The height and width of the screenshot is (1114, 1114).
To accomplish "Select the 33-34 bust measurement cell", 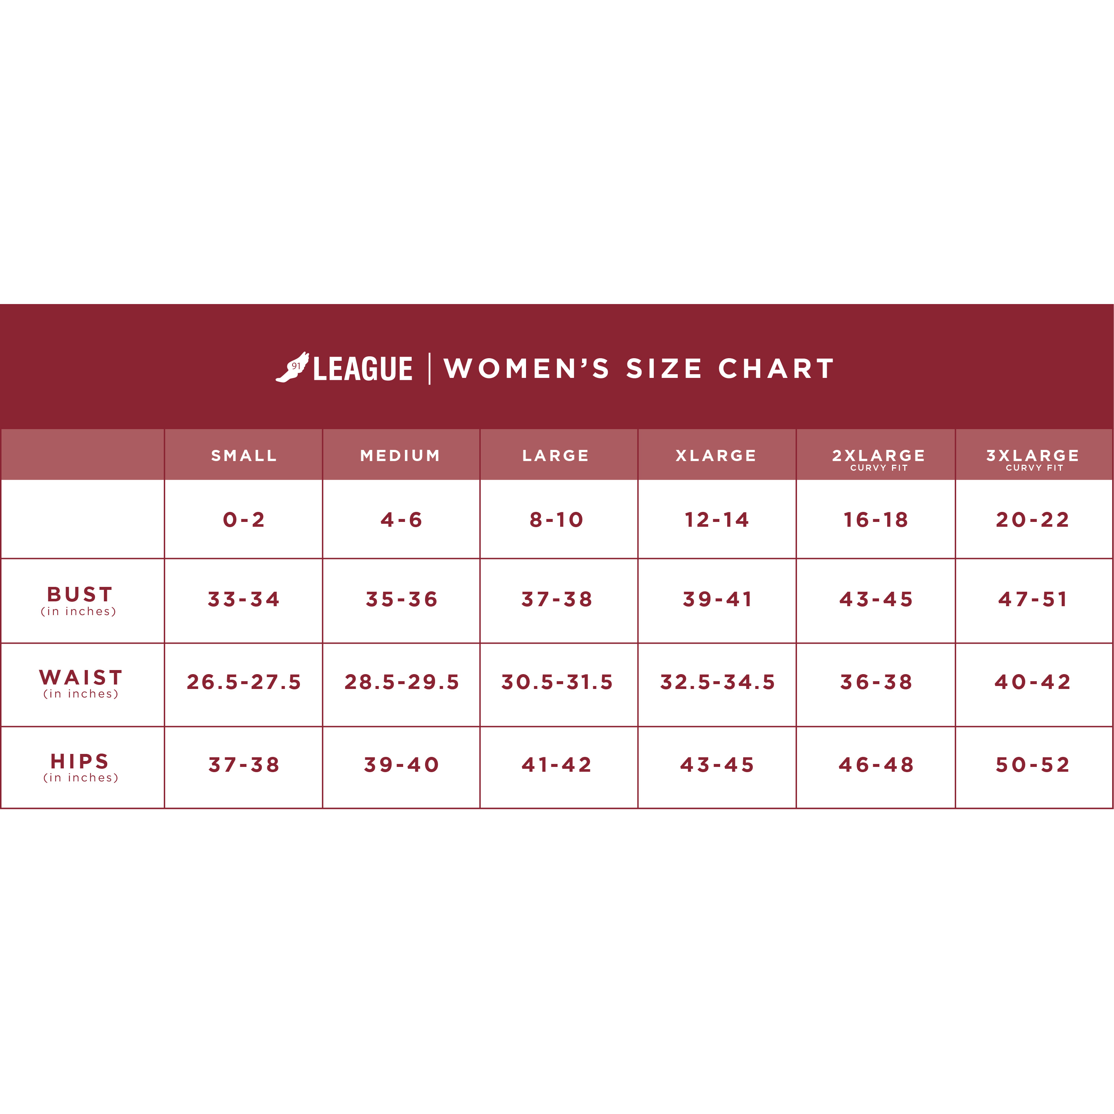I will 243,601.
